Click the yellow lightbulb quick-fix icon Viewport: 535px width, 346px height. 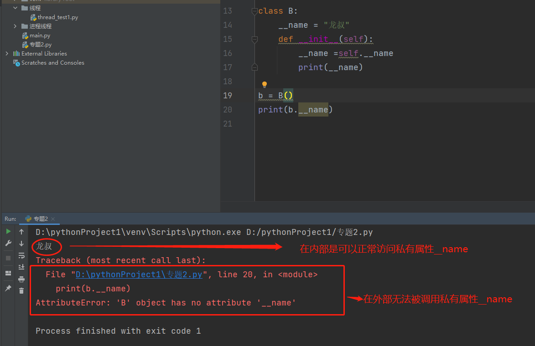pyautogui.click(x=264, y=85)
